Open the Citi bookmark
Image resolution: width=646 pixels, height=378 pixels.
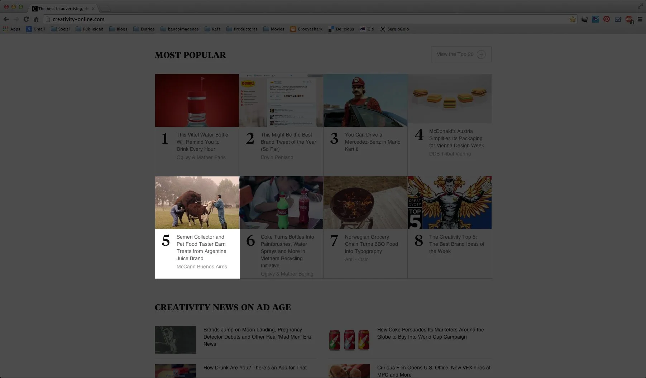tap(367, 29)
